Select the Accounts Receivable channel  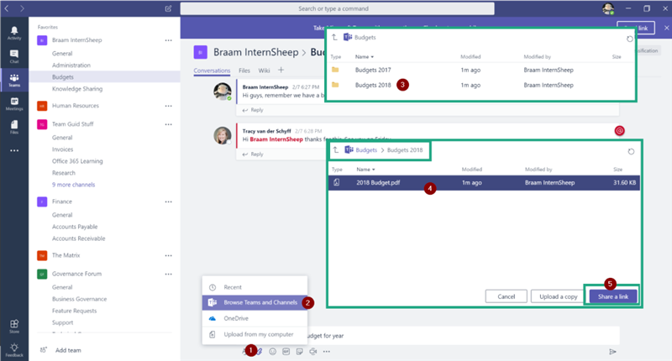point(78,238)
